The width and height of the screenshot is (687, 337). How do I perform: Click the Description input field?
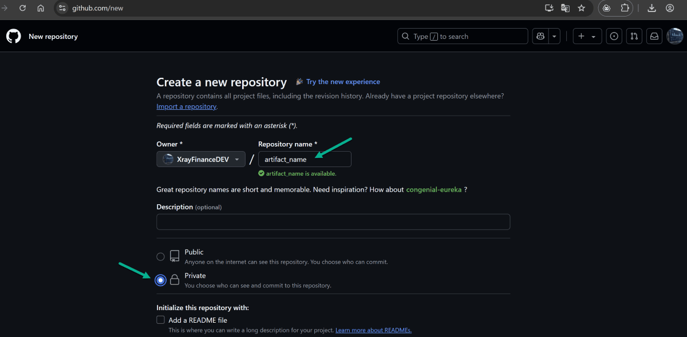coord(333,222)
